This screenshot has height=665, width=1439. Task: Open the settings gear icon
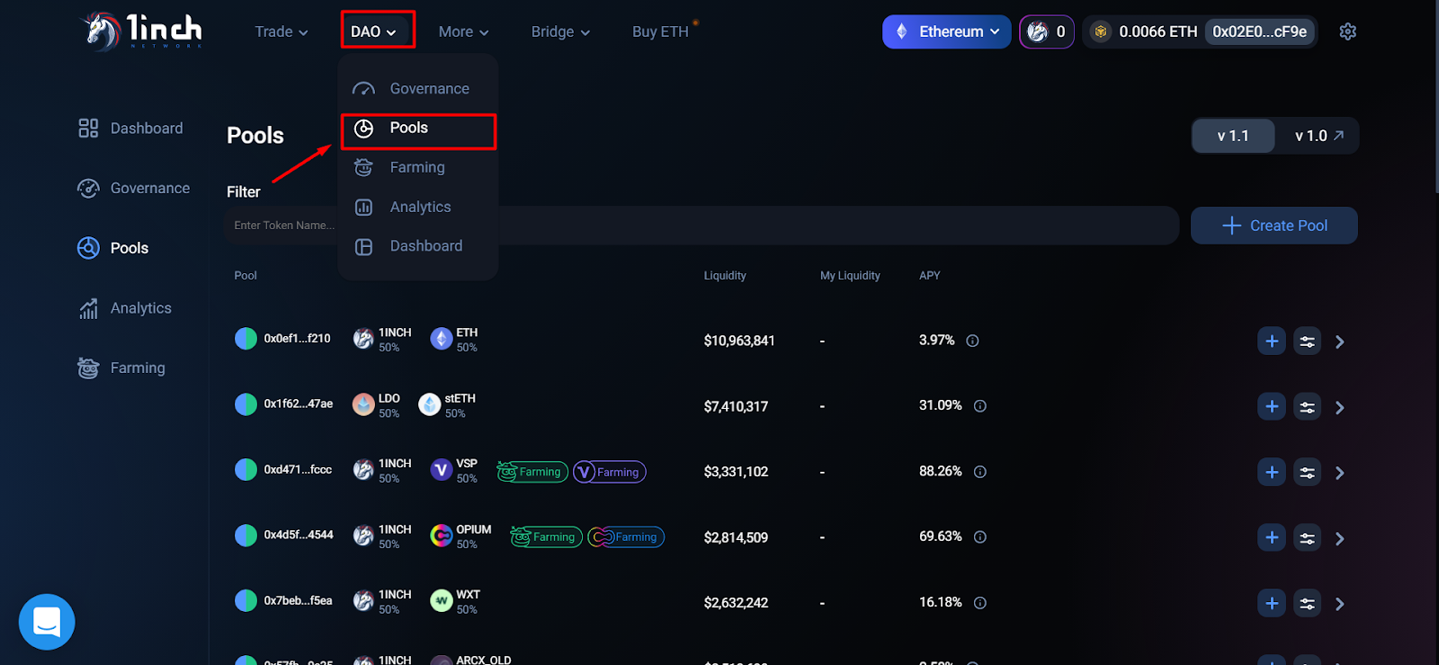tap(1347, 31)
